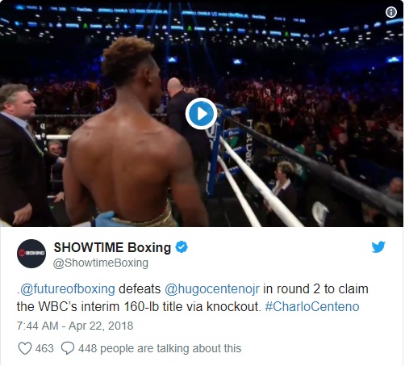Click the blue verified badge
The image size is (405, 366).
[182, 247]
